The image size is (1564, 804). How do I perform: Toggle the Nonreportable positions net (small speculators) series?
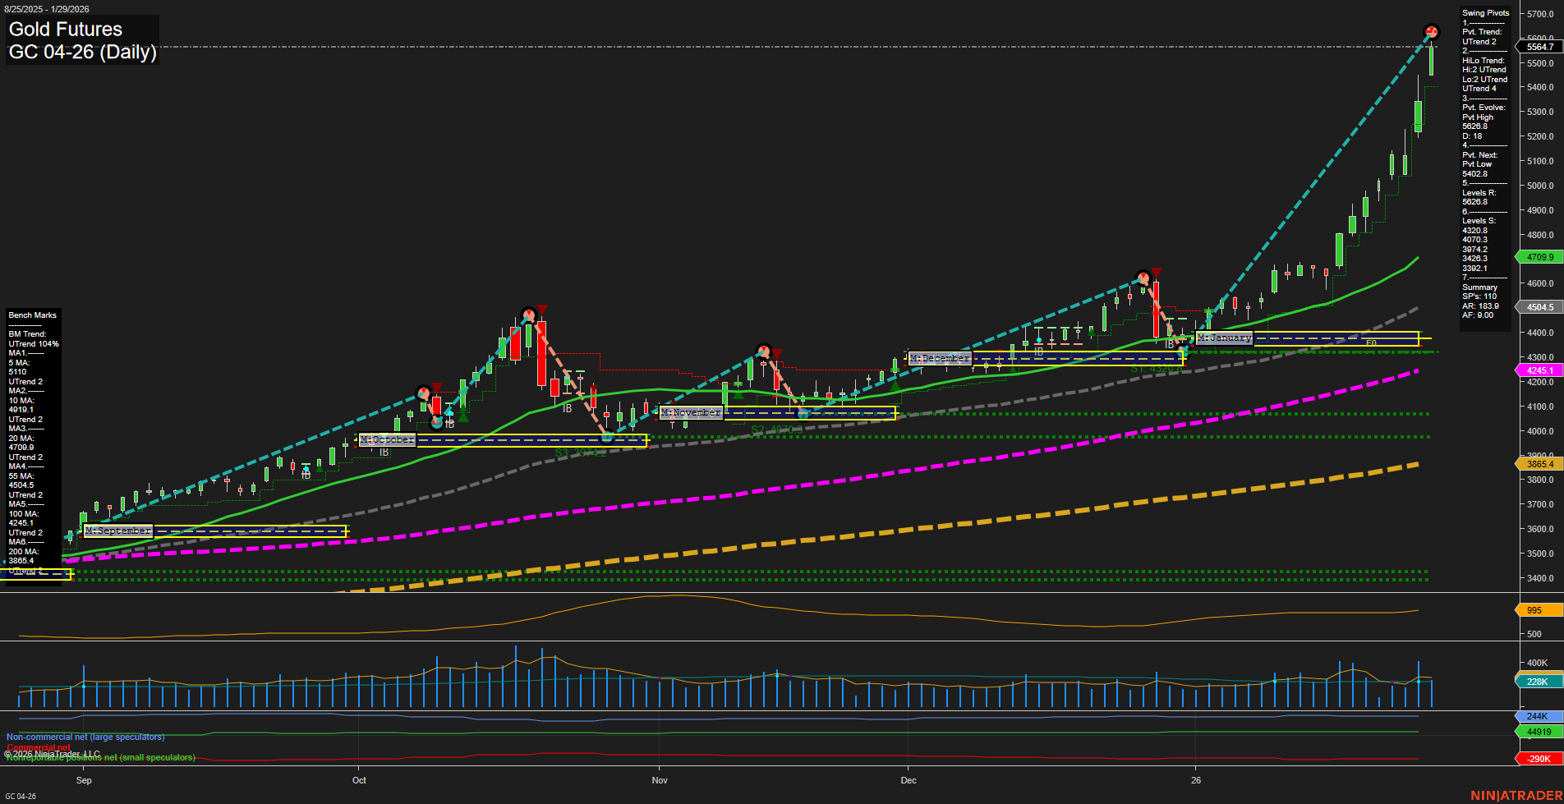pos(99,758)
